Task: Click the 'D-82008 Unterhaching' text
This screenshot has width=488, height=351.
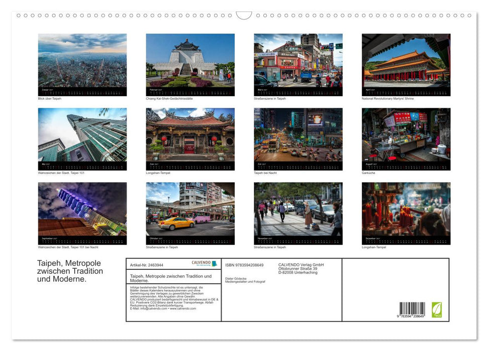Action: (298, 272)
